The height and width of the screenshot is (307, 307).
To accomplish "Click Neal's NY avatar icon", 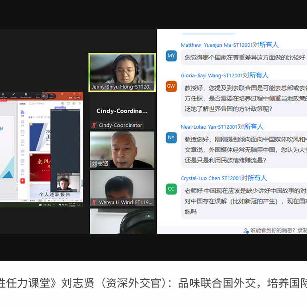I will point(171,138).
